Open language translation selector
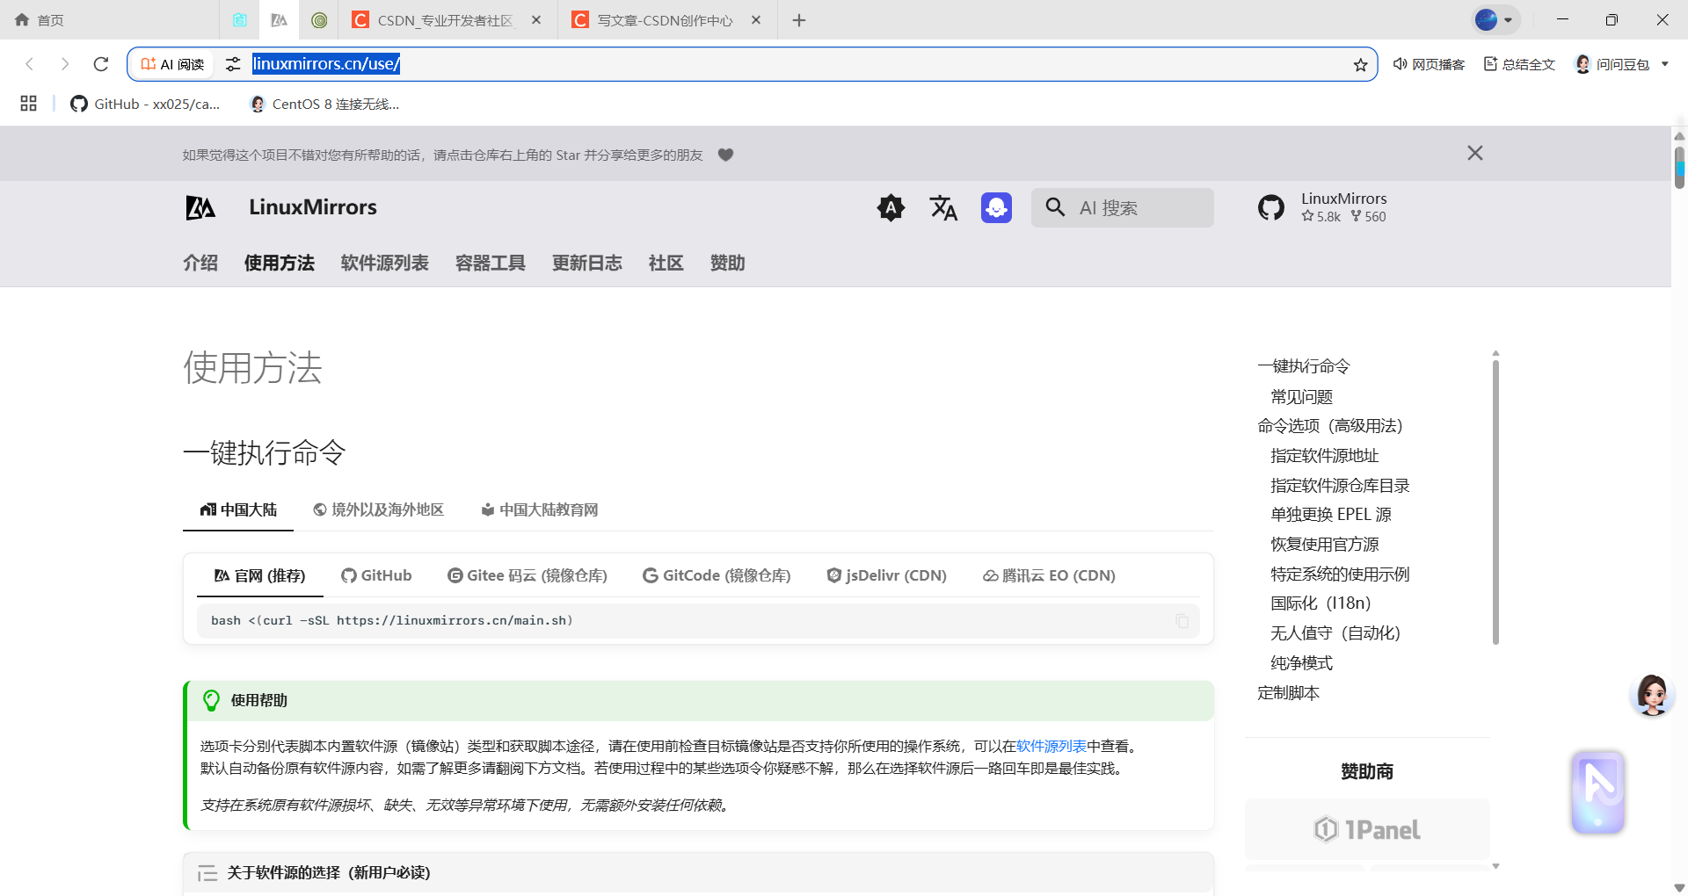 click(943, 207)
